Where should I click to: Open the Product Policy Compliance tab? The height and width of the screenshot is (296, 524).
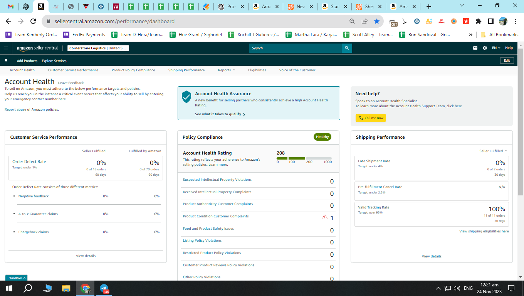coord(133,70)
